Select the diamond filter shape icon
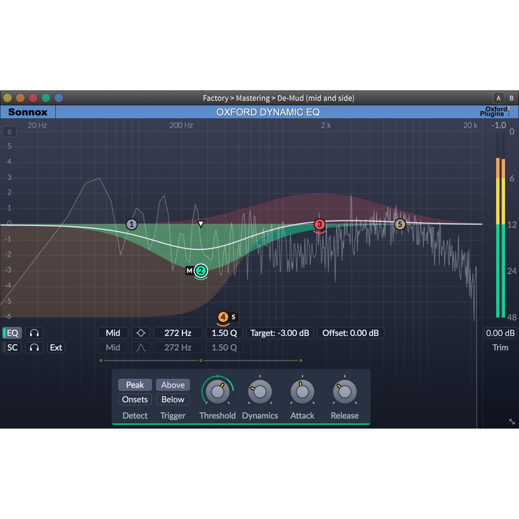 click(x=141, y=333)
